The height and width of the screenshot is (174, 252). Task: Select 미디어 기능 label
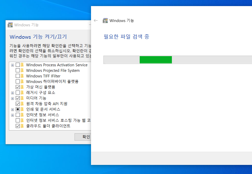36,98
